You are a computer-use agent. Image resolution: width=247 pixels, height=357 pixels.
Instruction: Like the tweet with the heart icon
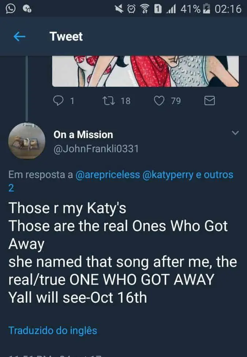[158, 100]
